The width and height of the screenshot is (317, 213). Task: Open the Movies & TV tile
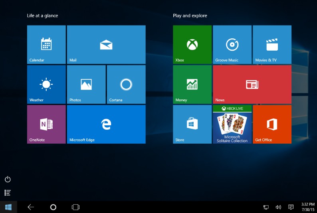click(x=272, y=44)
